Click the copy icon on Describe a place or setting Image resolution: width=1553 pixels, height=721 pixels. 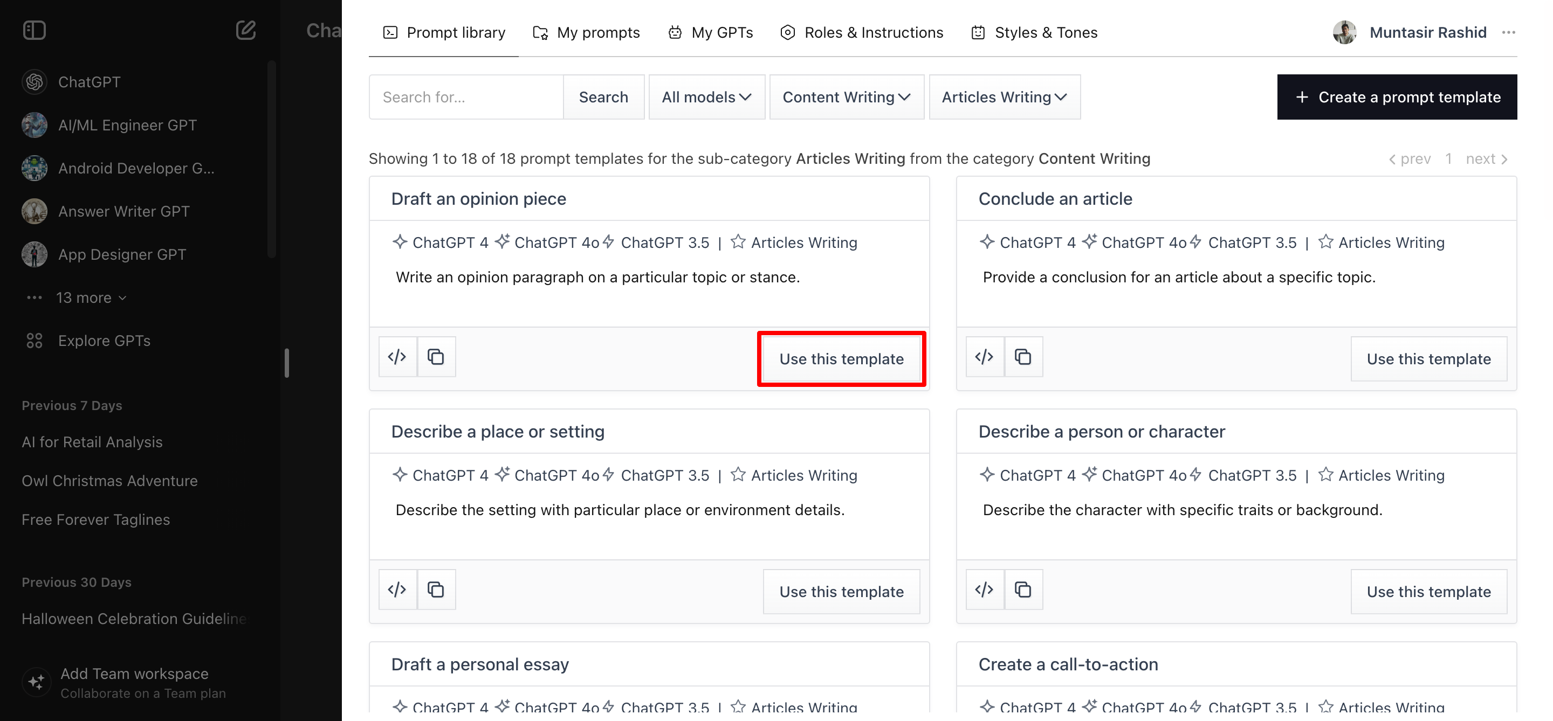click(436, 590)
